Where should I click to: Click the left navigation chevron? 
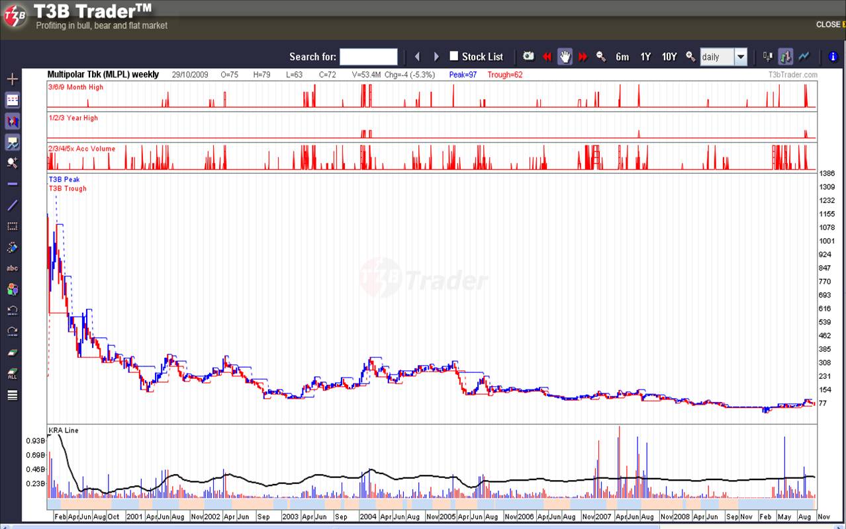[417, 57]
